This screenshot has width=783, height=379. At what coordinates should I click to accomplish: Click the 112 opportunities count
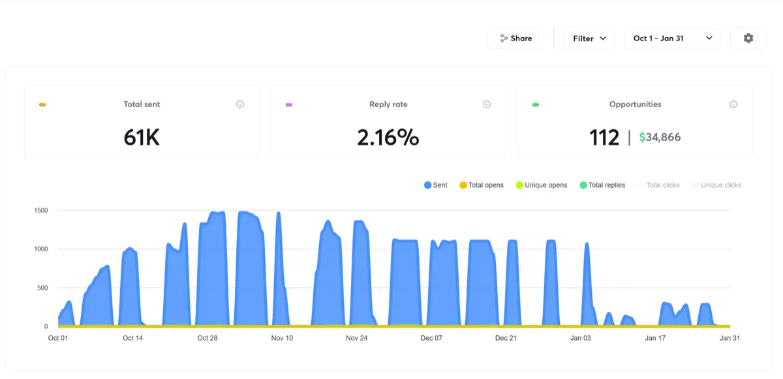point(604,138)
